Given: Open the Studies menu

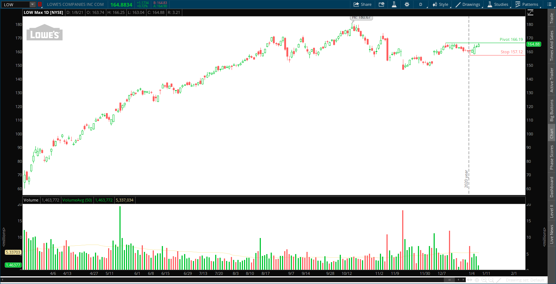Looking at the screenshot, I should (498, 4).
